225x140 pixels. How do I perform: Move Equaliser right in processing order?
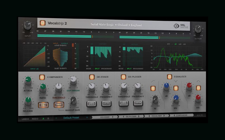(x=164, y=116)
